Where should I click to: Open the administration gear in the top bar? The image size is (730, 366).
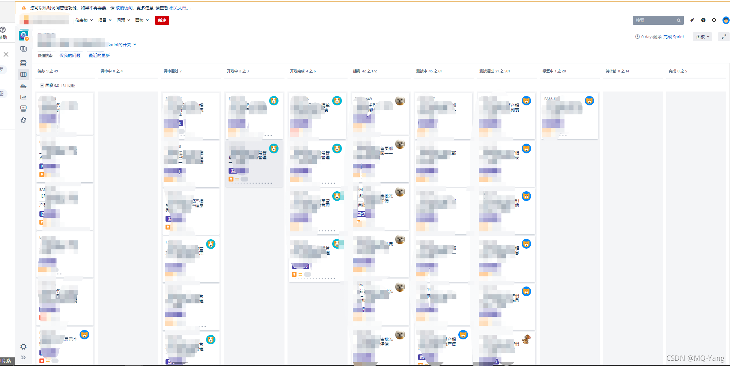(x=714, y=20)
